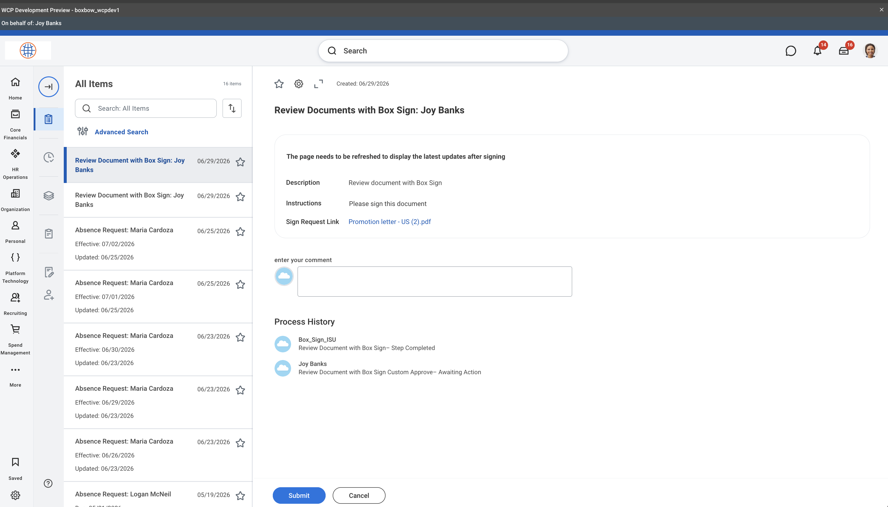Click the Cancel button

pyautogui.click(x=359, y=495)
